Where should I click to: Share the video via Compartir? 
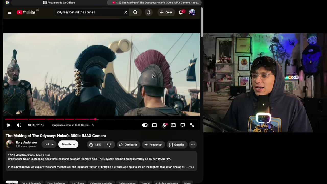pyautogui.click(x=128, y=145)
